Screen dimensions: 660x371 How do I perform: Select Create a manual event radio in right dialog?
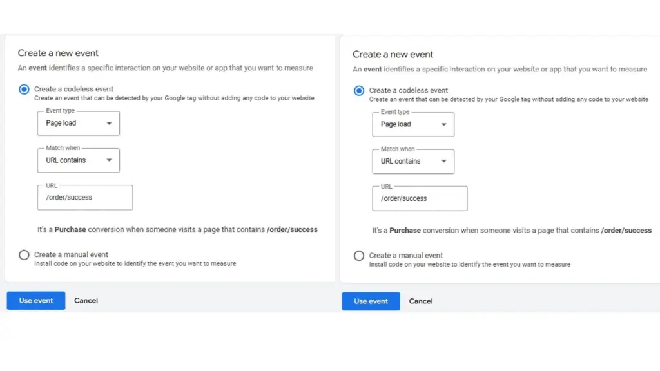[359, 256]
